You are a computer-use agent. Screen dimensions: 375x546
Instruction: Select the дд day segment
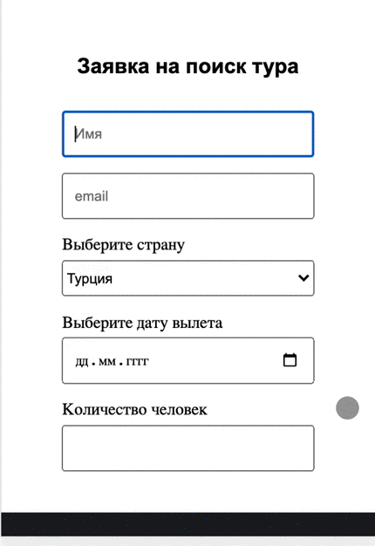click(82, 361)
